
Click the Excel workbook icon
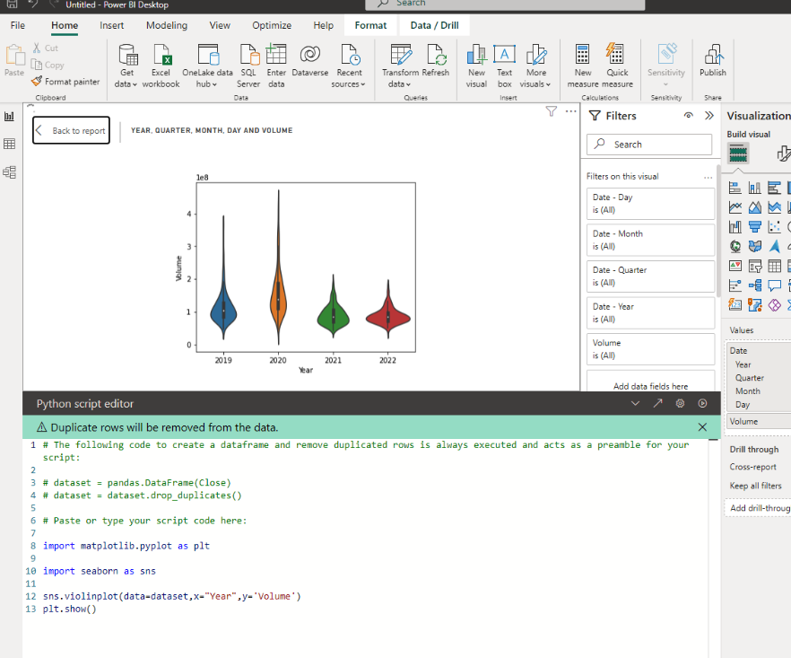(x=161, y=55)
